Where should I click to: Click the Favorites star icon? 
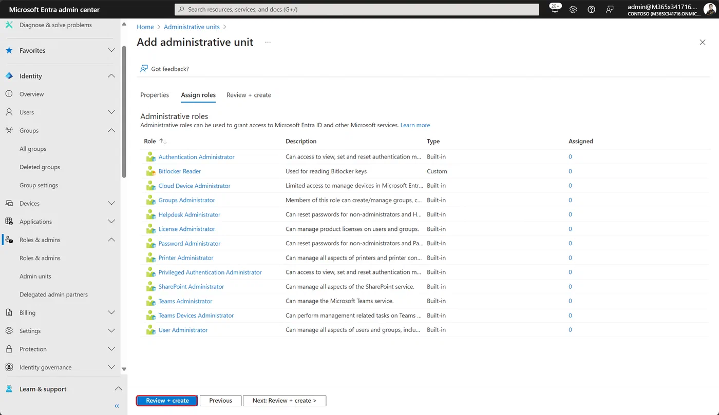[x=9, y=50]
